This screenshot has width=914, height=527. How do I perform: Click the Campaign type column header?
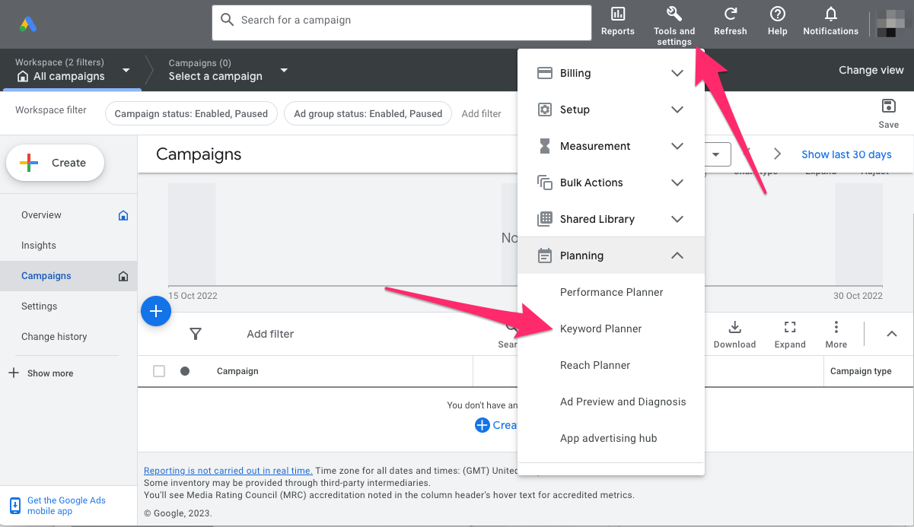tap(861, 371)
